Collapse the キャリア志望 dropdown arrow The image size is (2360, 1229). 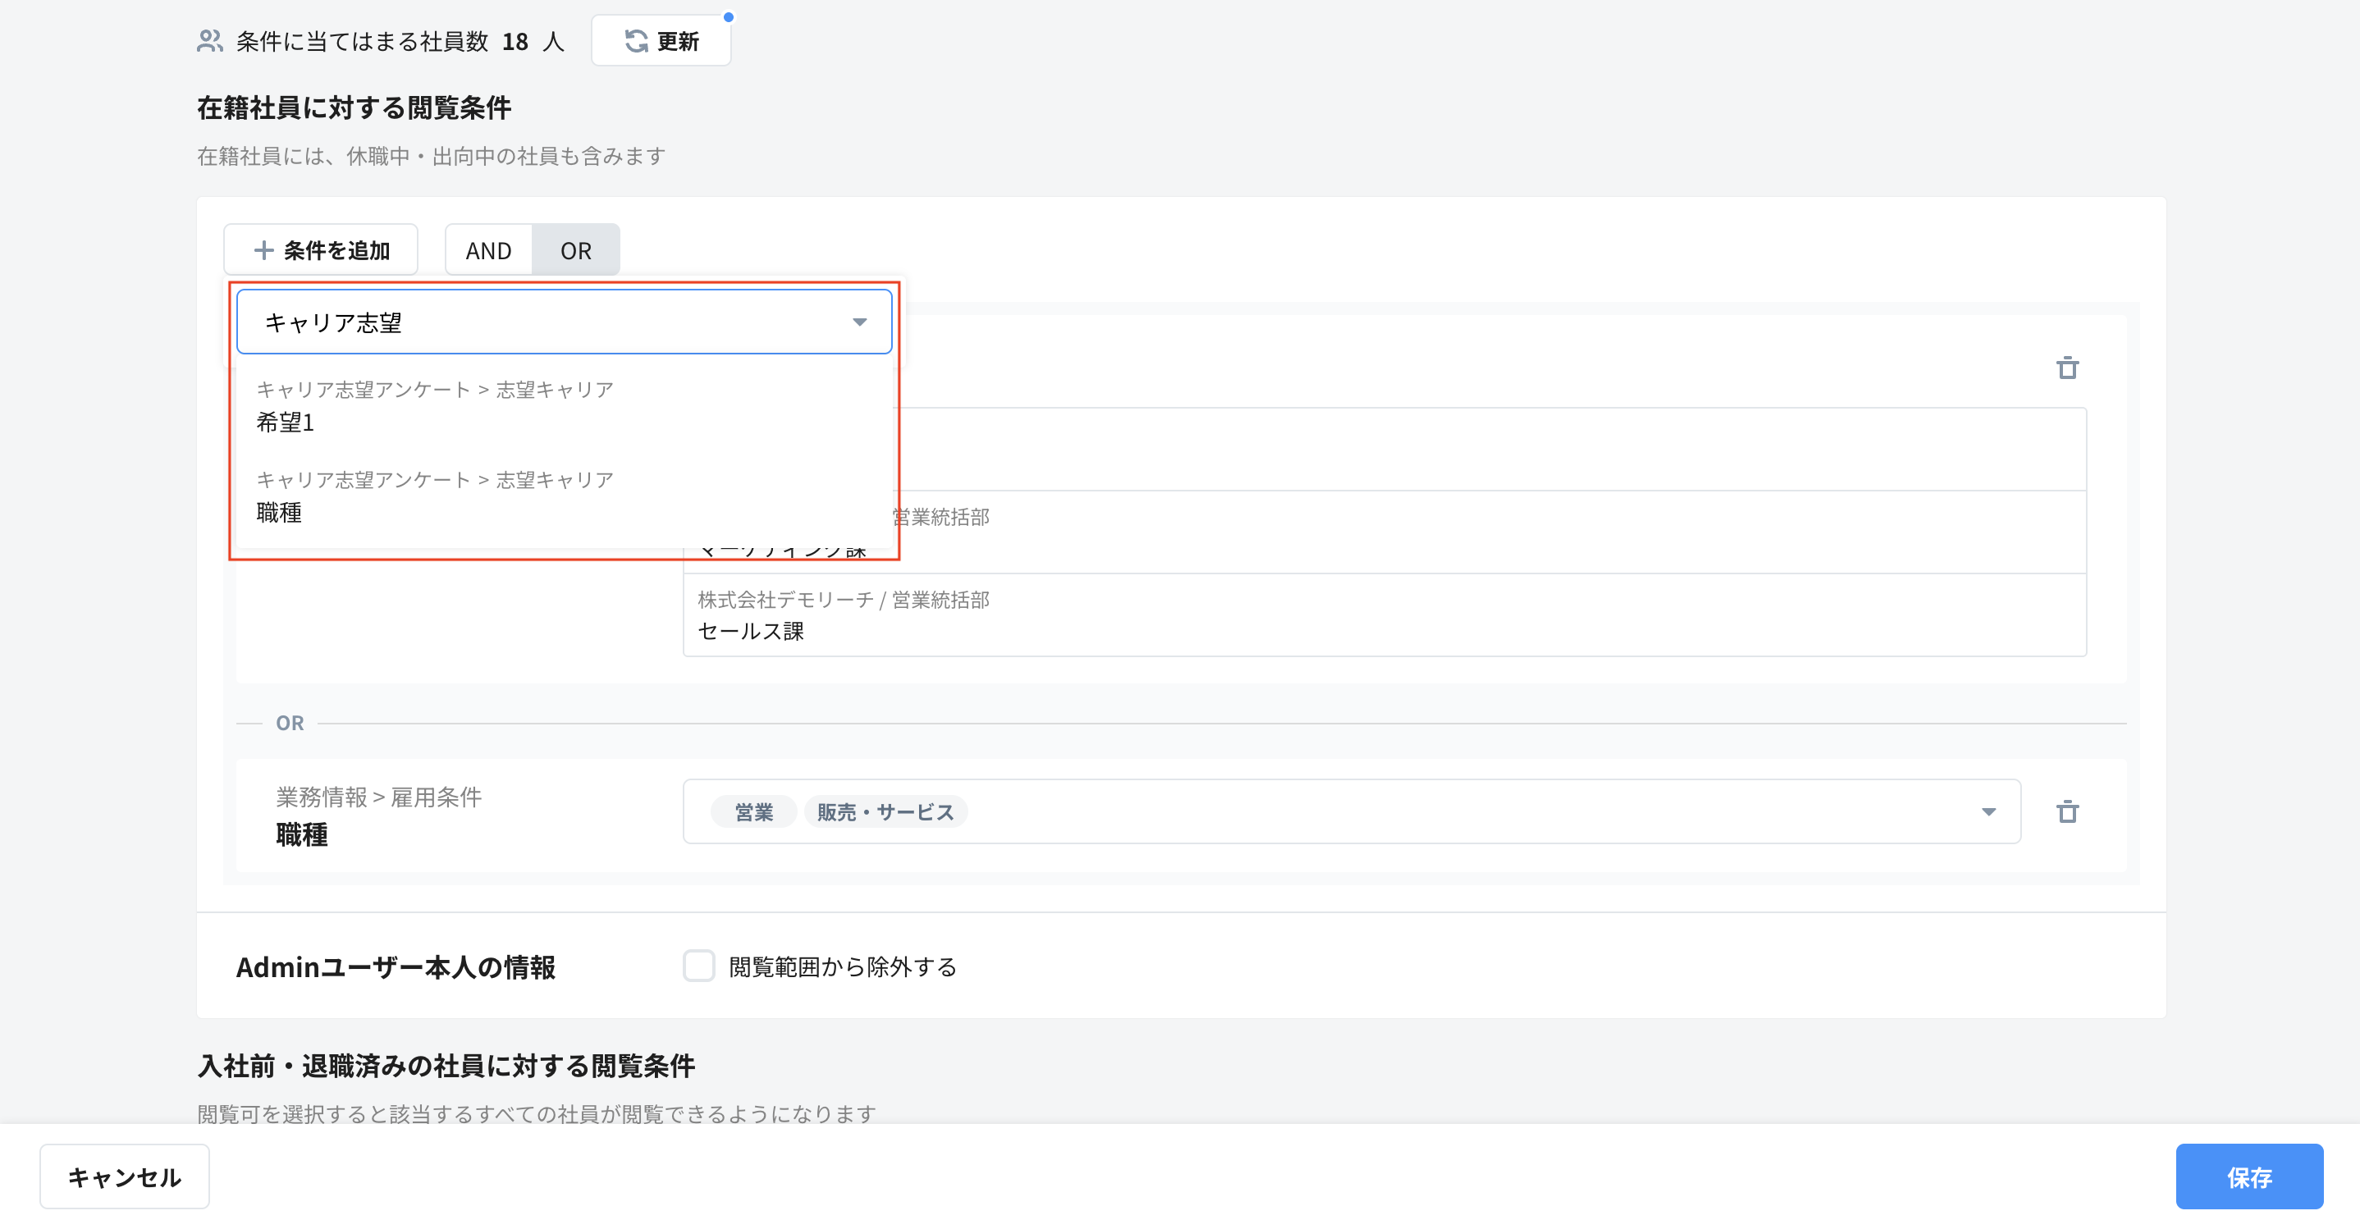coord(859,322)
